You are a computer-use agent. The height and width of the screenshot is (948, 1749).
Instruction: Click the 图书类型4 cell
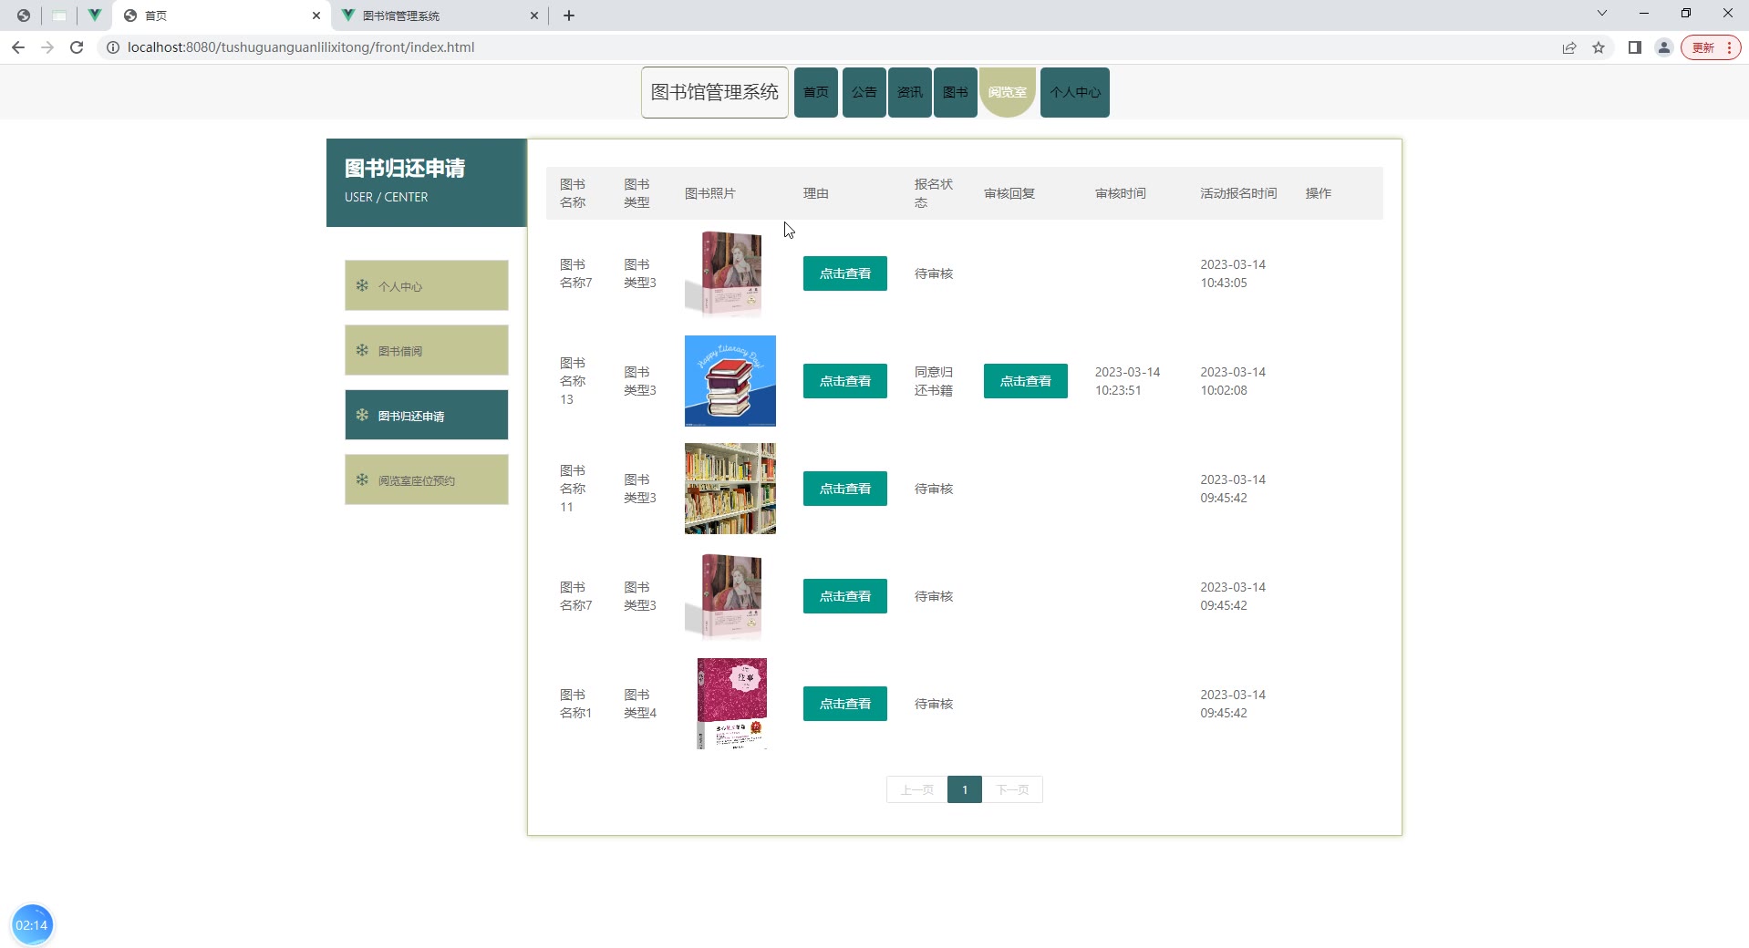[x=640, y=704]
